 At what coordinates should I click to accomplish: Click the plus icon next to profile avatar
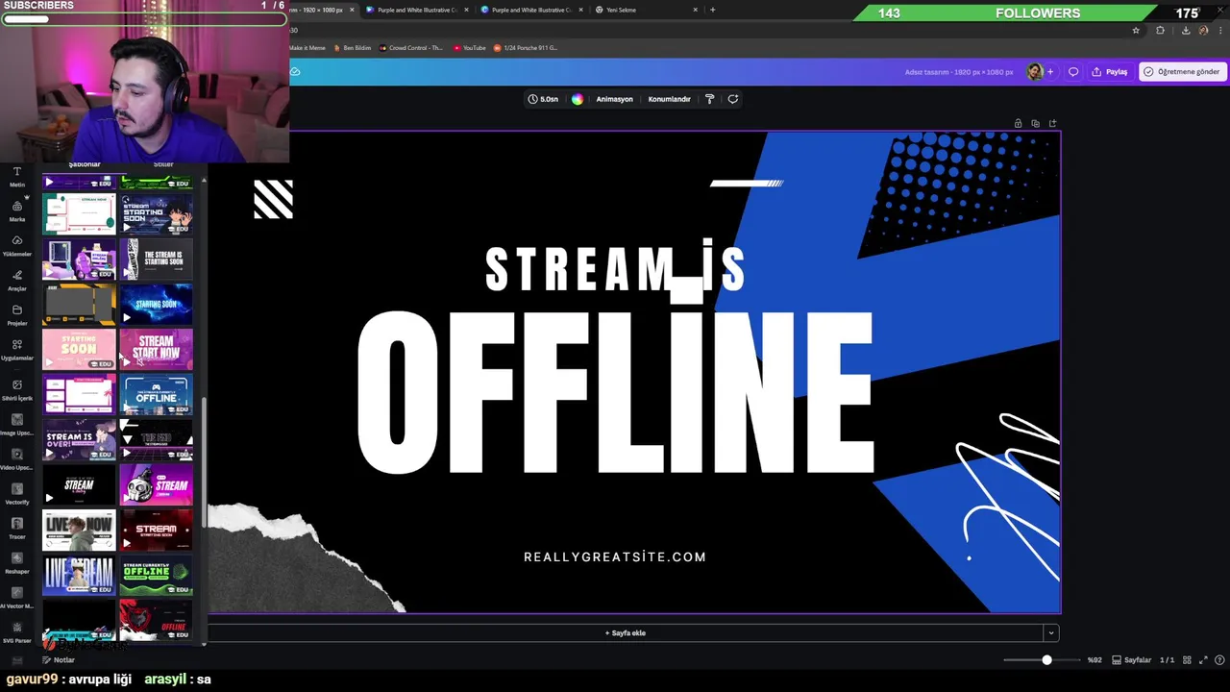click(1050, 72)
